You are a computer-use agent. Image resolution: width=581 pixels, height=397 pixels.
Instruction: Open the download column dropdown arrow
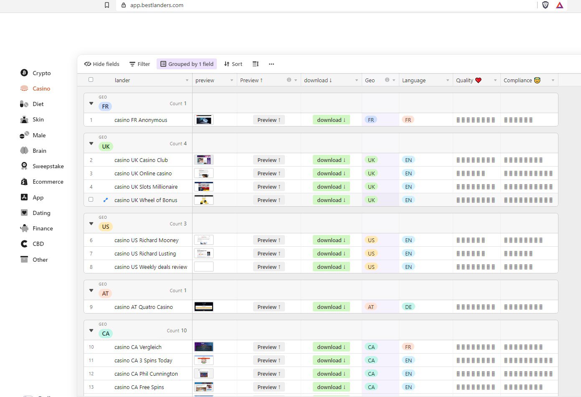tap(357, 80)
